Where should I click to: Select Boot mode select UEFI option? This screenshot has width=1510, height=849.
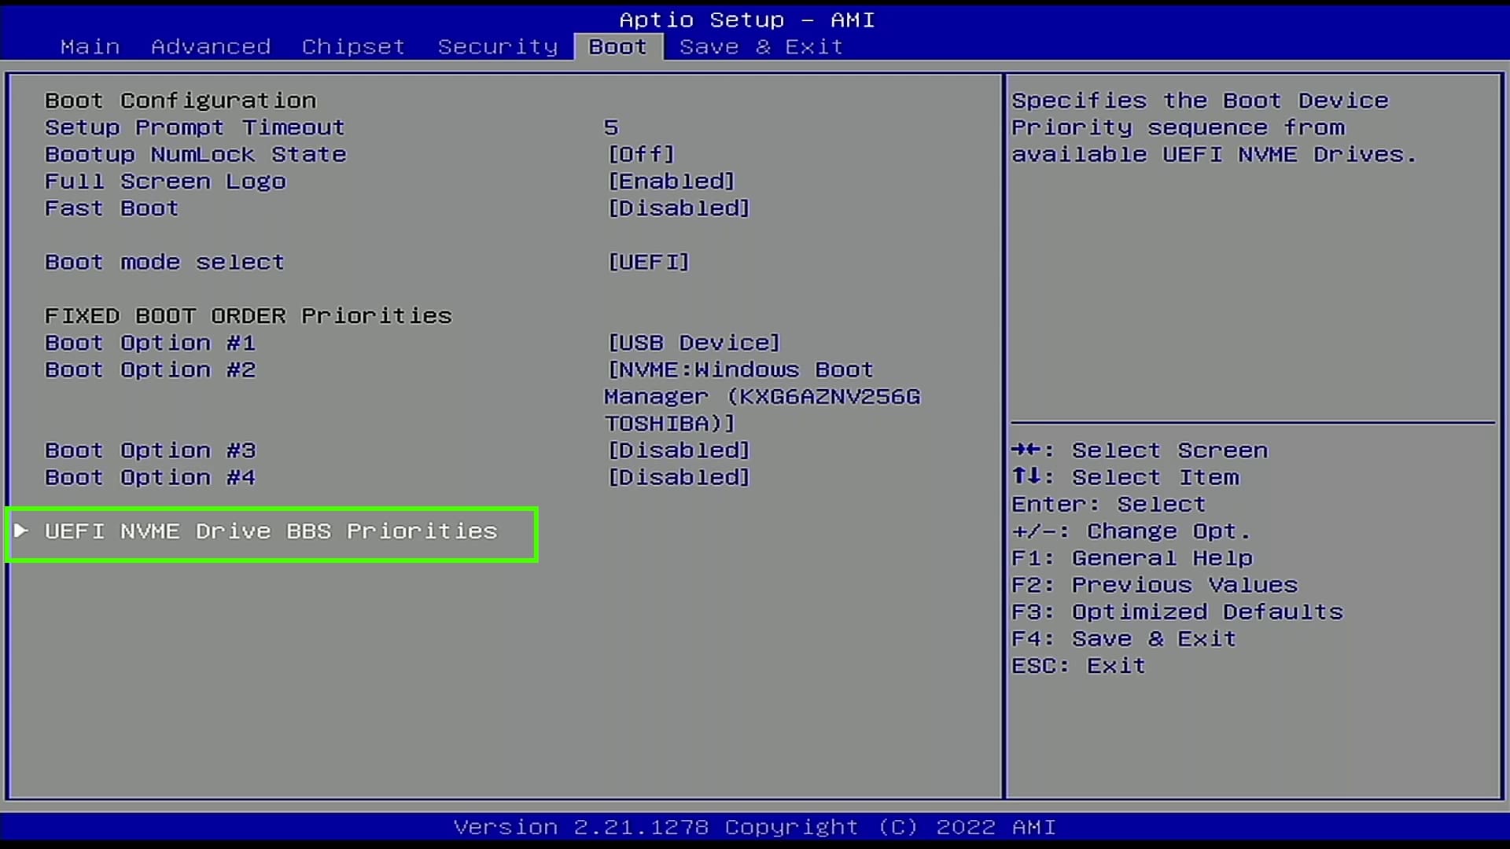pyautogui.click(x=647, y=261)
